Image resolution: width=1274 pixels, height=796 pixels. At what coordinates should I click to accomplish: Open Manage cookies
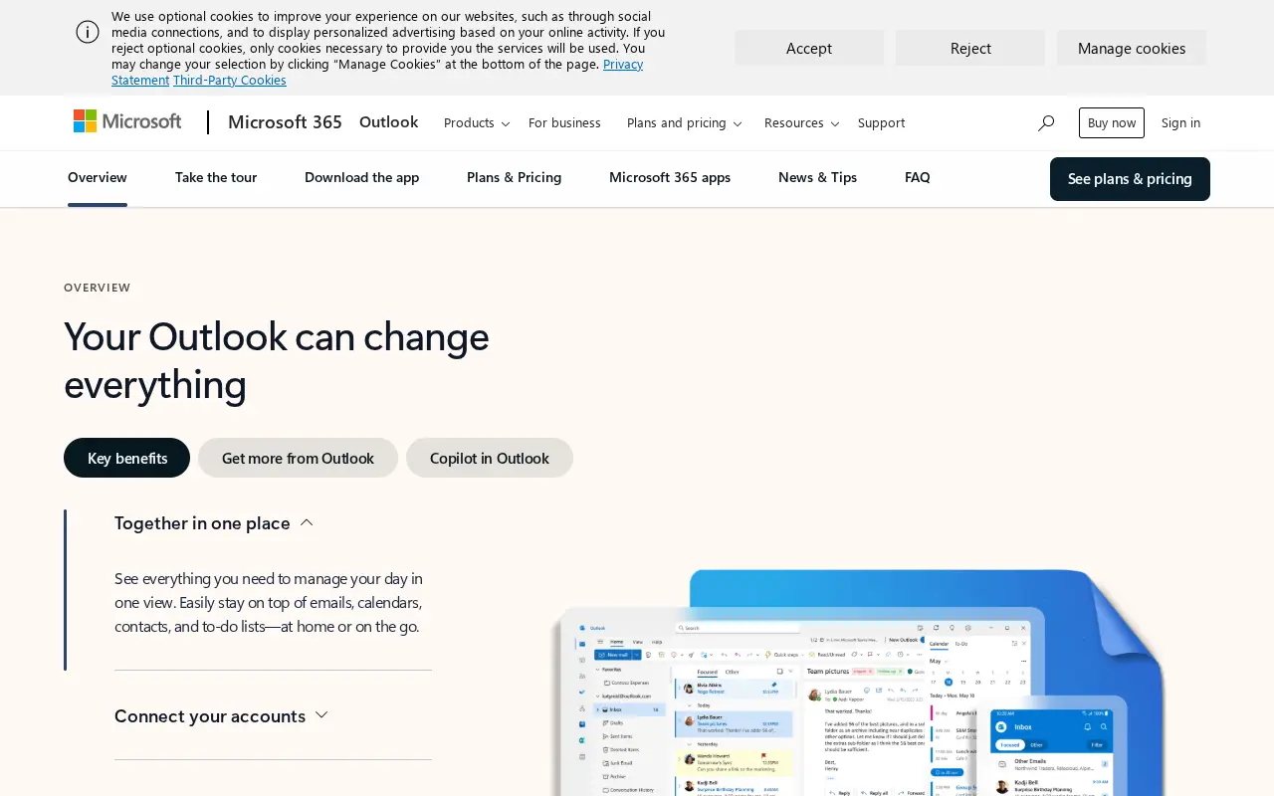click(x=1132, y=48)
